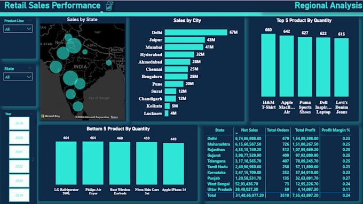The image size is (363, 204).
Task: Select the Hyderabad bar in Sales by City
Action: click(x=179, y=54)
